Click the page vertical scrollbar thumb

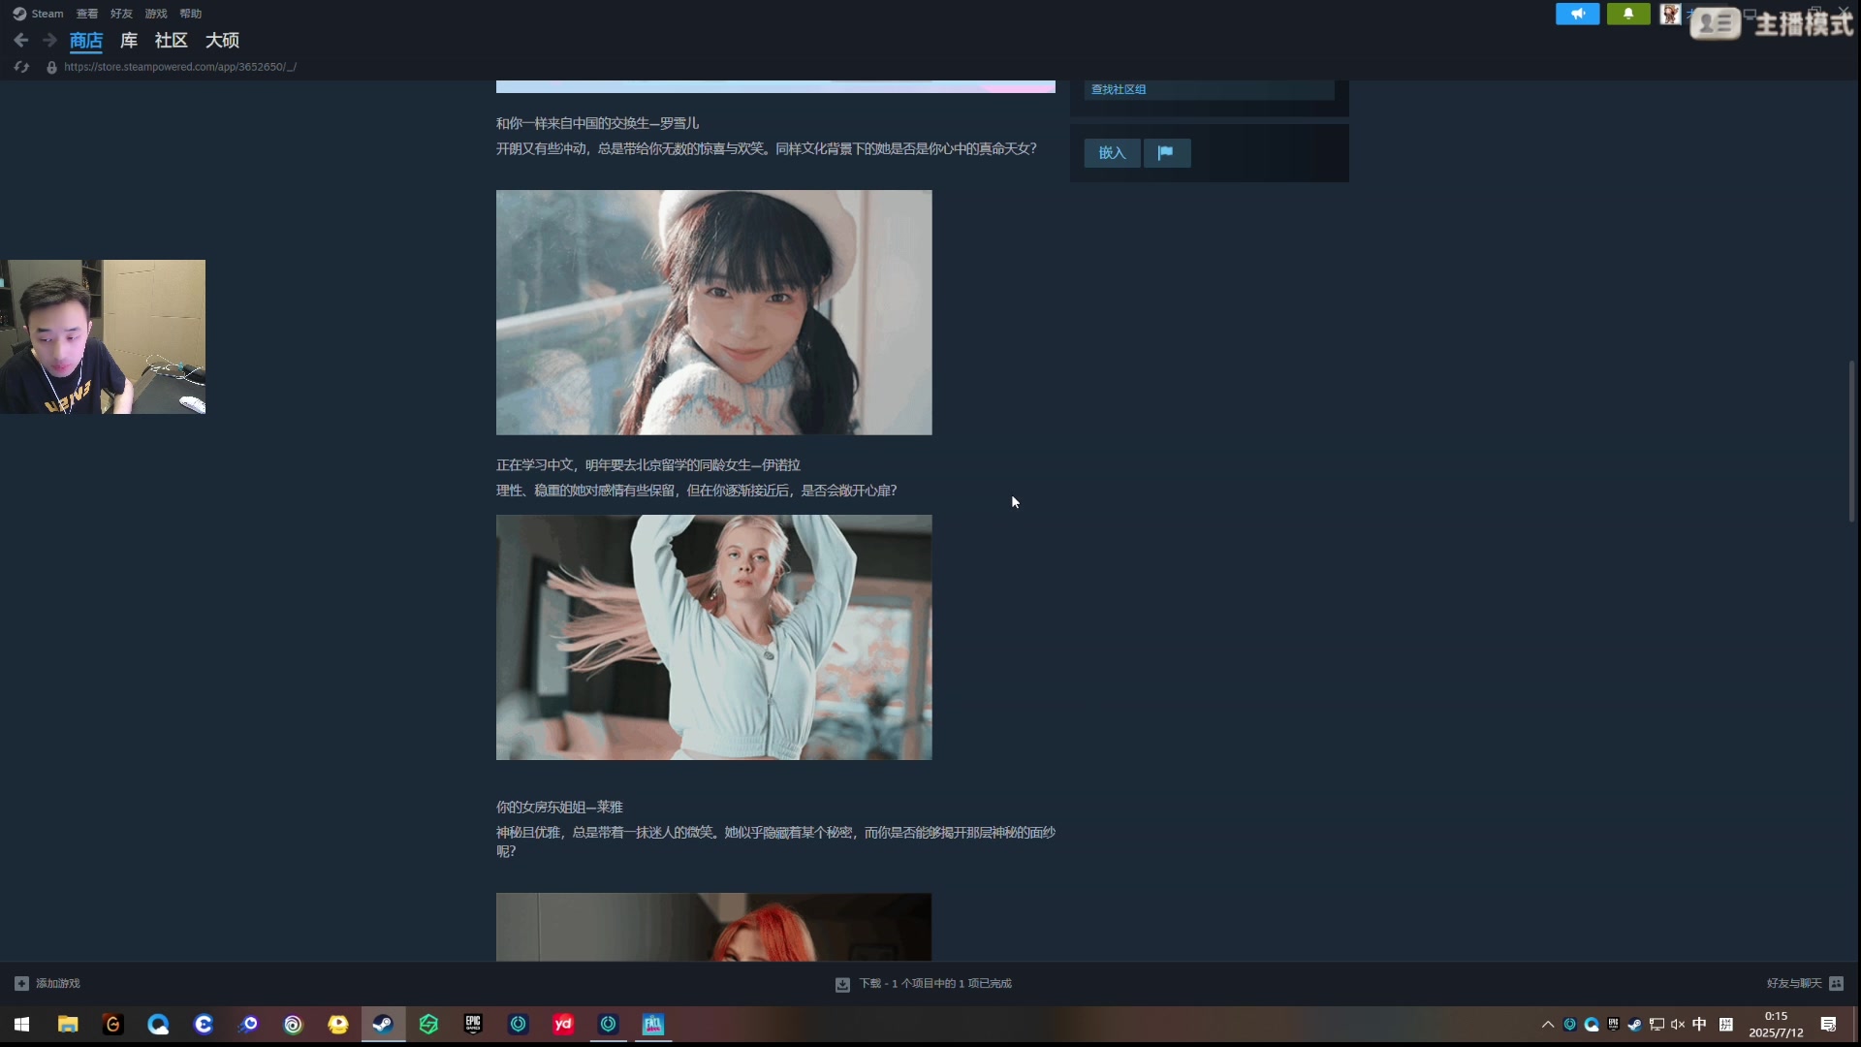[1851, 441]
